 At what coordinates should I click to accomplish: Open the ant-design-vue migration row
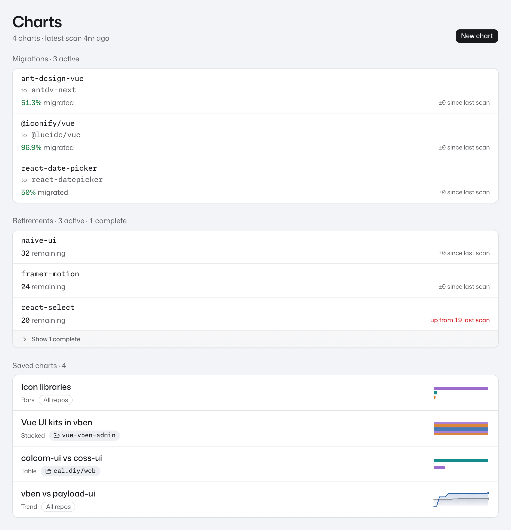[255, 90]
